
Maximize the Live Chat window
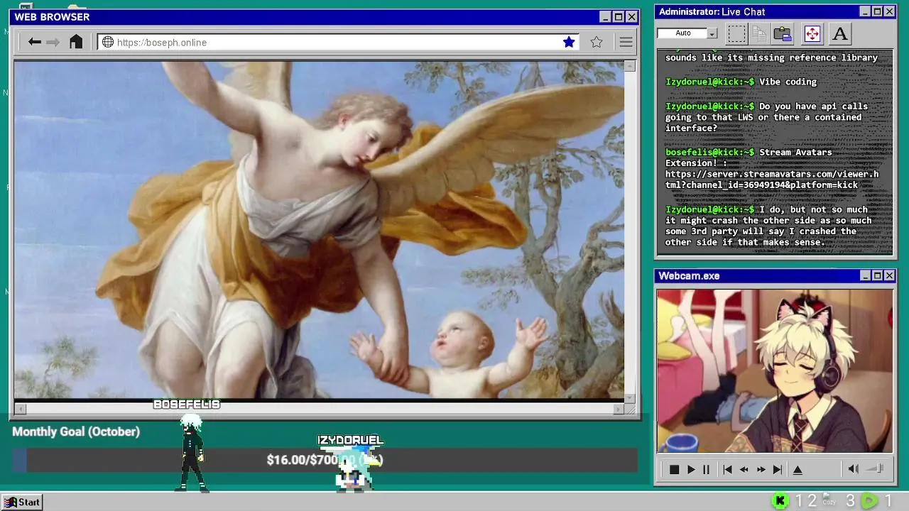877,11
